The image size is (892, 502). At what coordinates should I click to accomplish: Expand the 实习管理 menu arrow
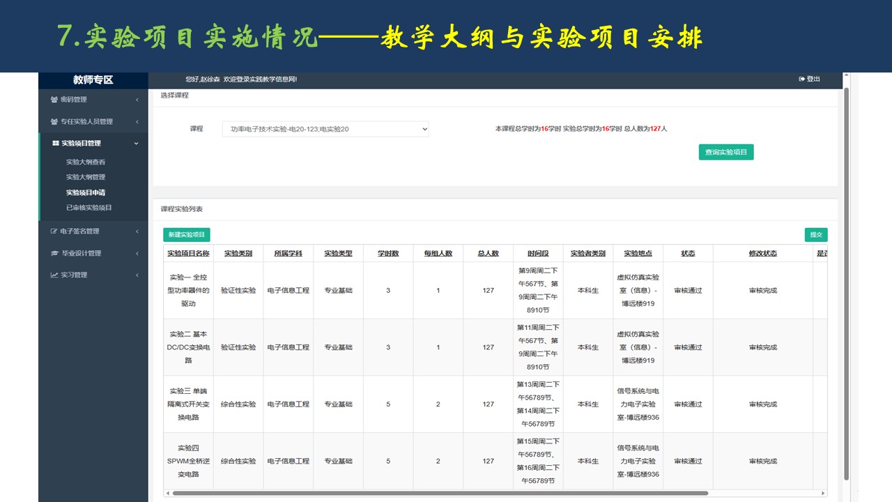137,275
